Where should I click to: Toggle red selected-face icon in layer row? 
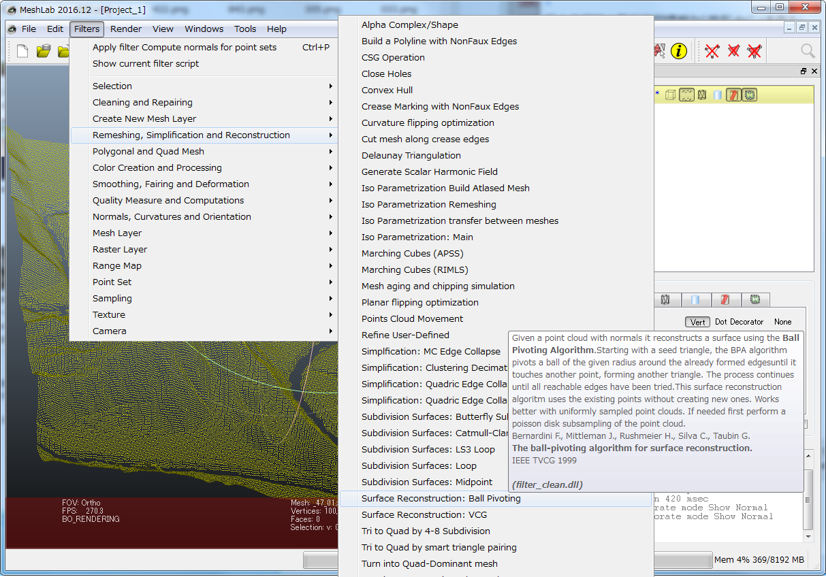pos(733,95)
